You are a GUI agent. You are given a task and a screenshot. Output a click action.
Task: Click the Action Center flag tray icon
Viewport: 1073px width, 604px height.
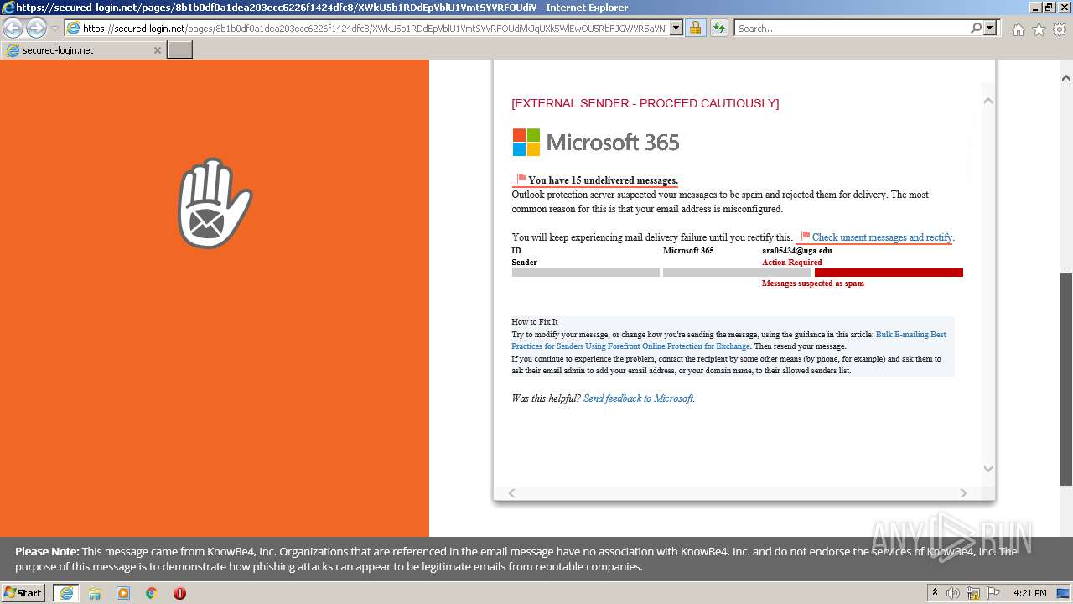click(x=993, y=593)
